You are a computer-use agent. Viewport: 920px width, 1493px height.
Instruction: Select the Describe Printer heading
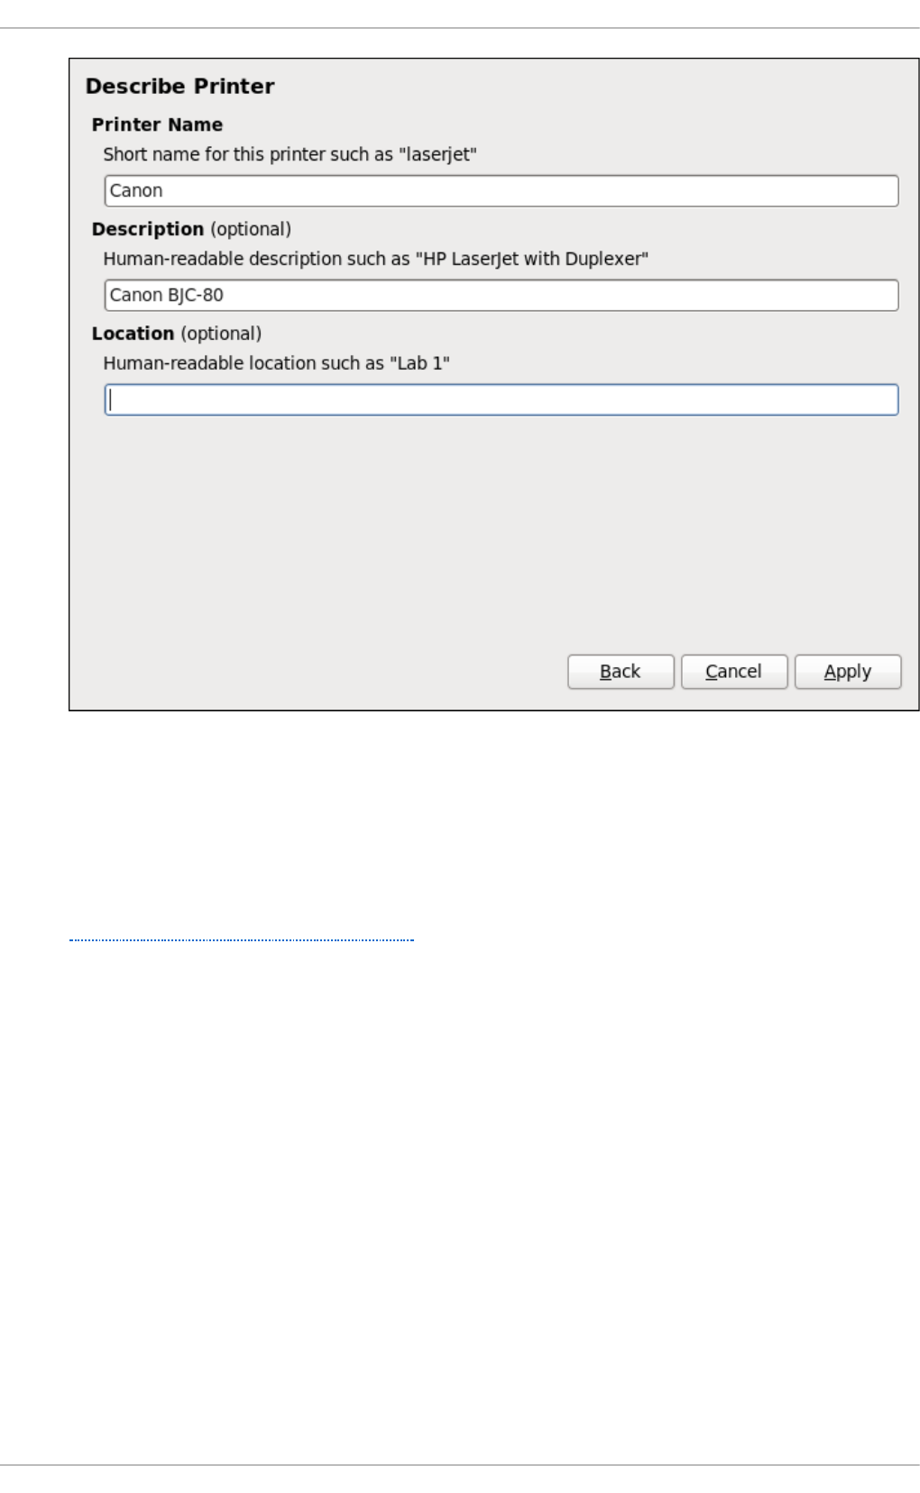click(x=179, y=87)
